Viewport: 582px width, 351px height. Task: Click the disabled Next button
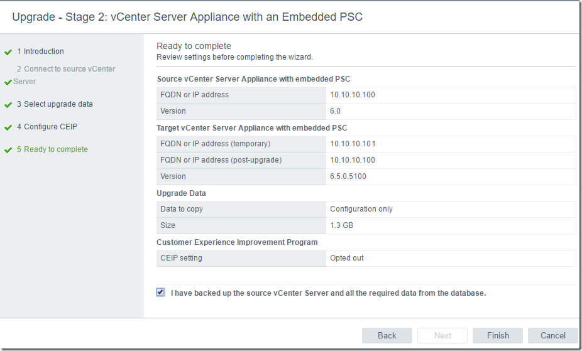point(442,335)
